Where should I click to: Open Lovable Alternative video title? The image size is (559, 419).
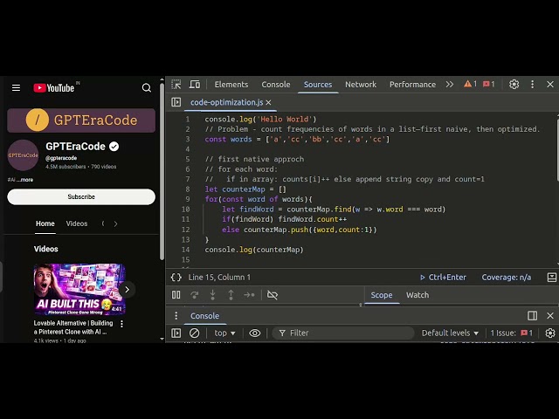73,327
